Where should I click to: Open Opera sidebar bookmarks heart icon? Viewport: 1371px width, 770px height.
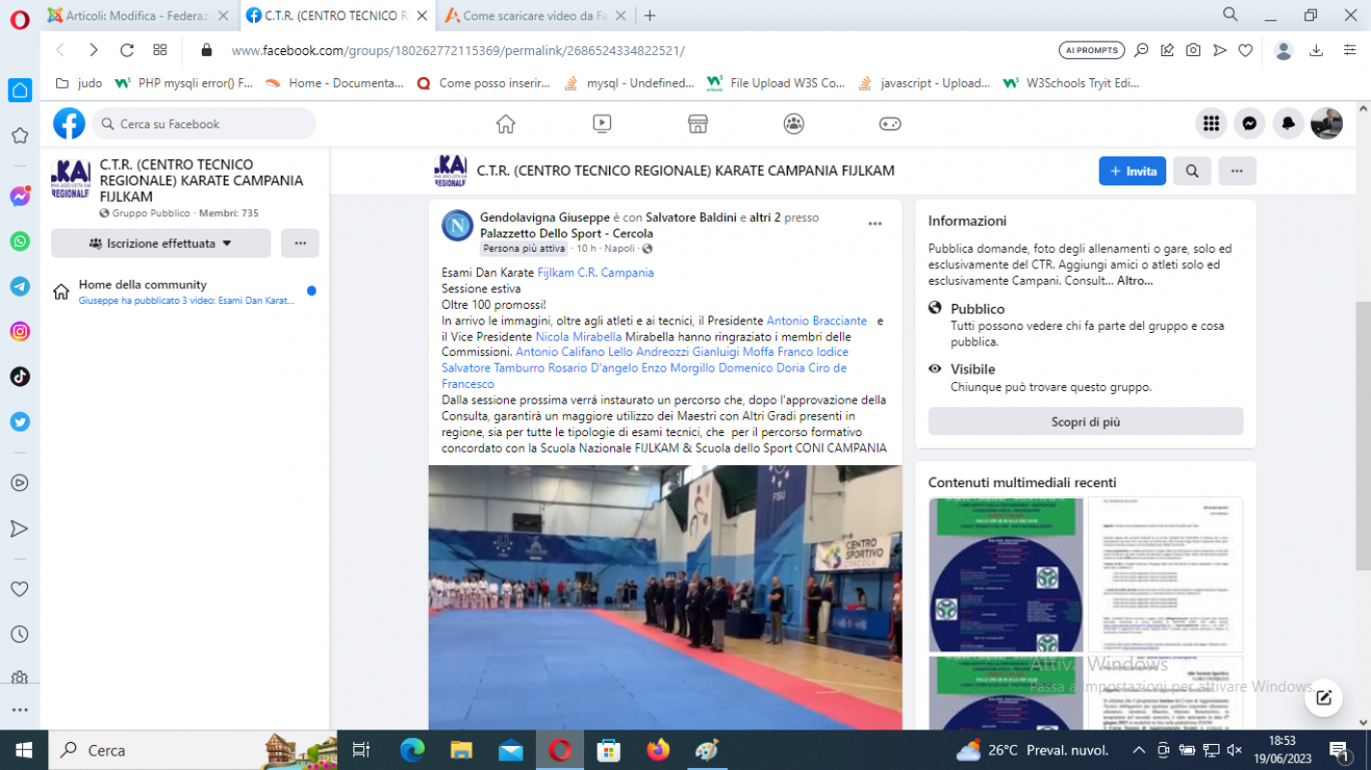click(20, 589)
